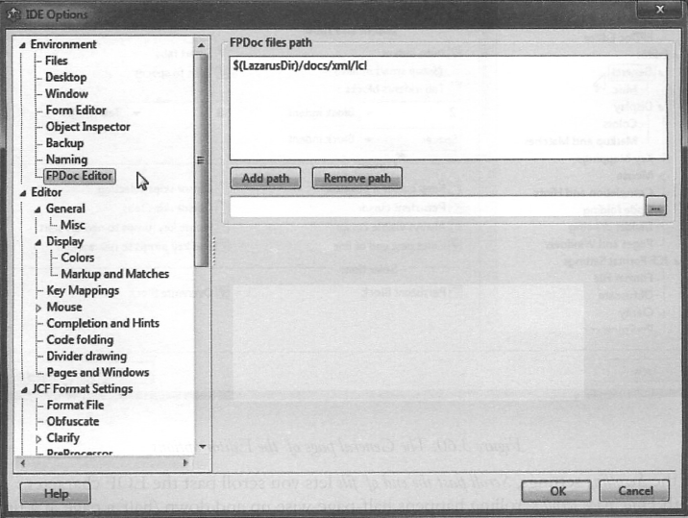688x518 pixels.
Task: Open the Backup settings page
Action: tap(64, 143)
